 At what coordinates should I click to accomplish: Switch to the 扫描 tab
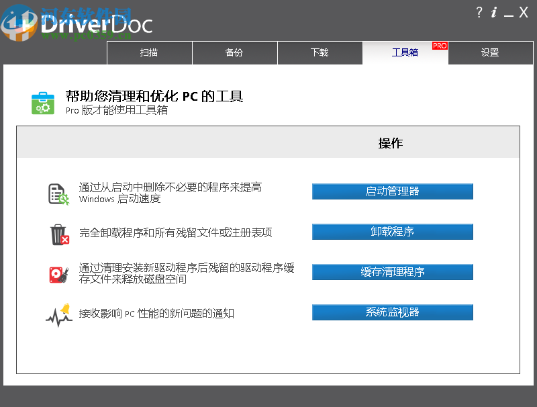click(149, 53)
